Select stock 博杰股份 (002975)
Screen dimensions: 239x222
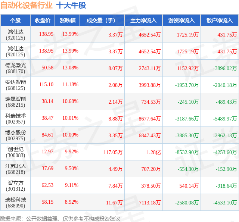point(15,135)
